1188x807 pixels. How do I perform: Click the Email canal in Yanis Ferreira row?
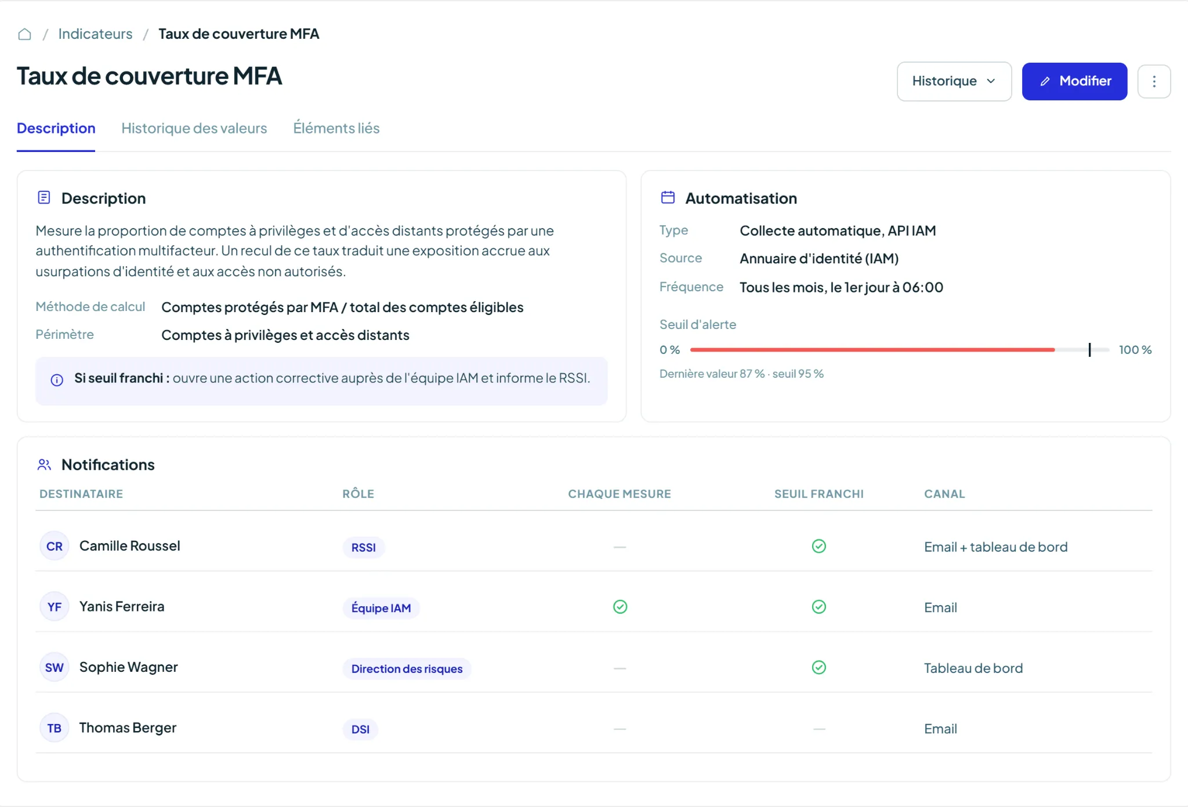(x=940, y=607)
